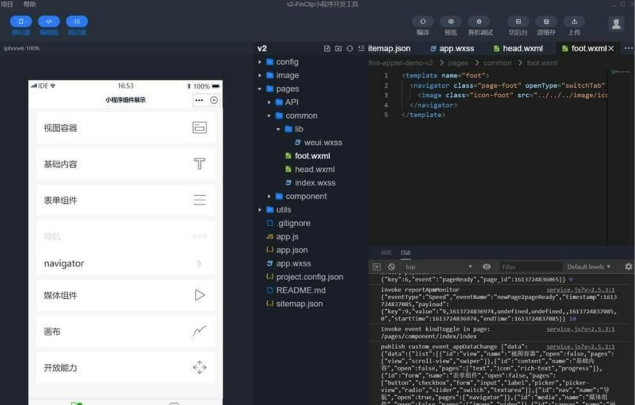Open the navigator component entry
Viewport: 635px width, 405px height.
pyautogui.click(x=125, y=264)
